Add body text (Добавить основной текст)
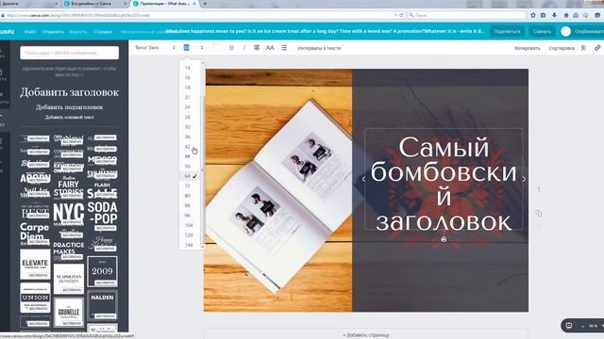 (x=69, y=117)
